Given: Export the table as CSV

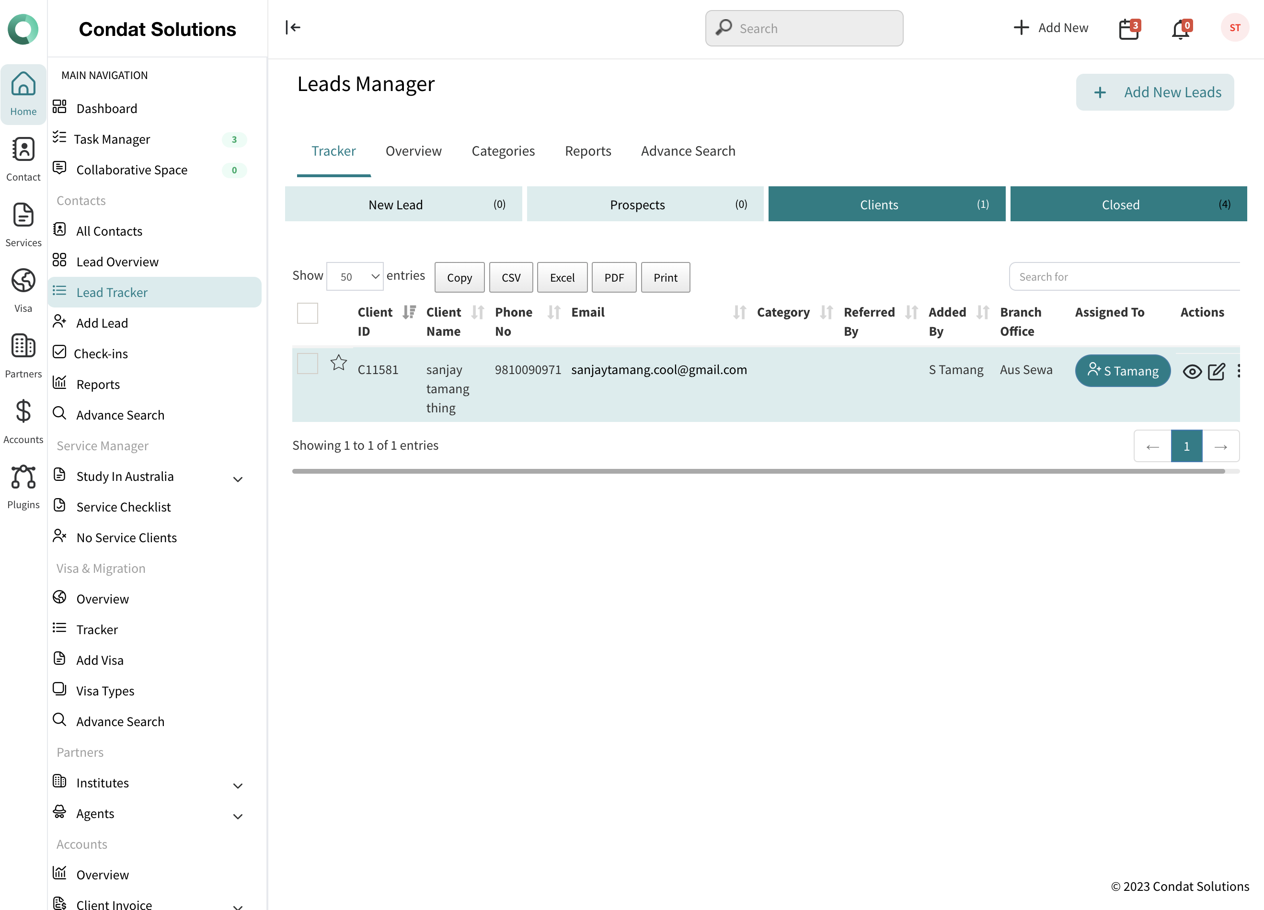Looking at the screenshot, I should (x=511, y=277).
